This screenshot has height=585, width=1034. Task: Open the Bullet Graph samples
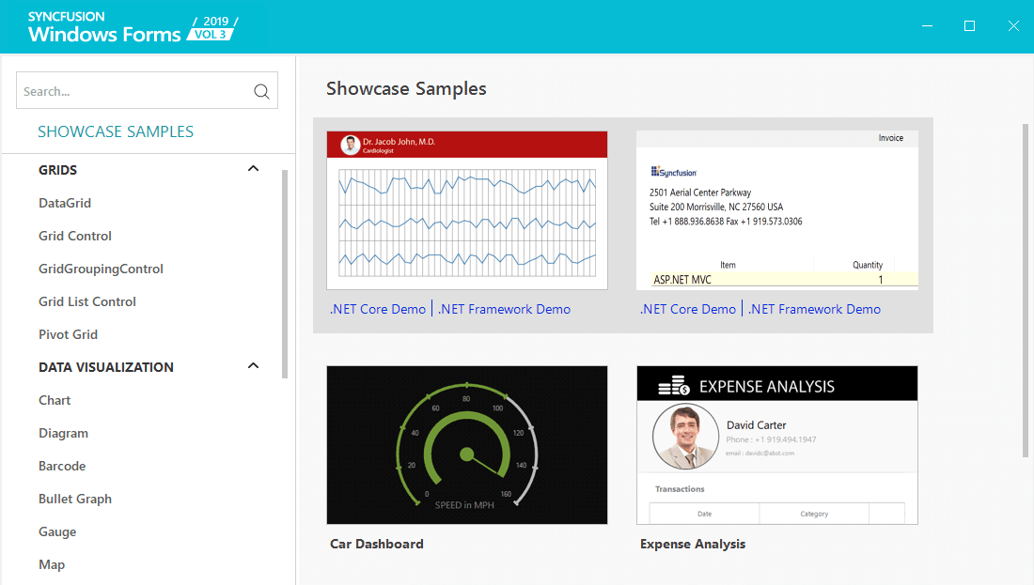75,499
